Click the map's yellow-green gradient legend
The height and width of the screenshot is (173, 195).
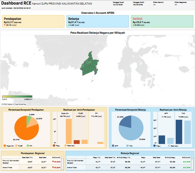click(17, 96)
